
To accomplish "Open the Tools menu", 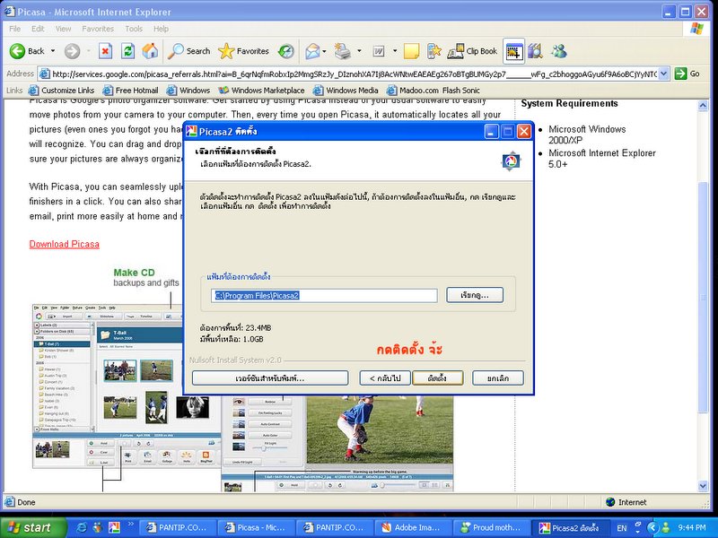I will coord(134,29).
